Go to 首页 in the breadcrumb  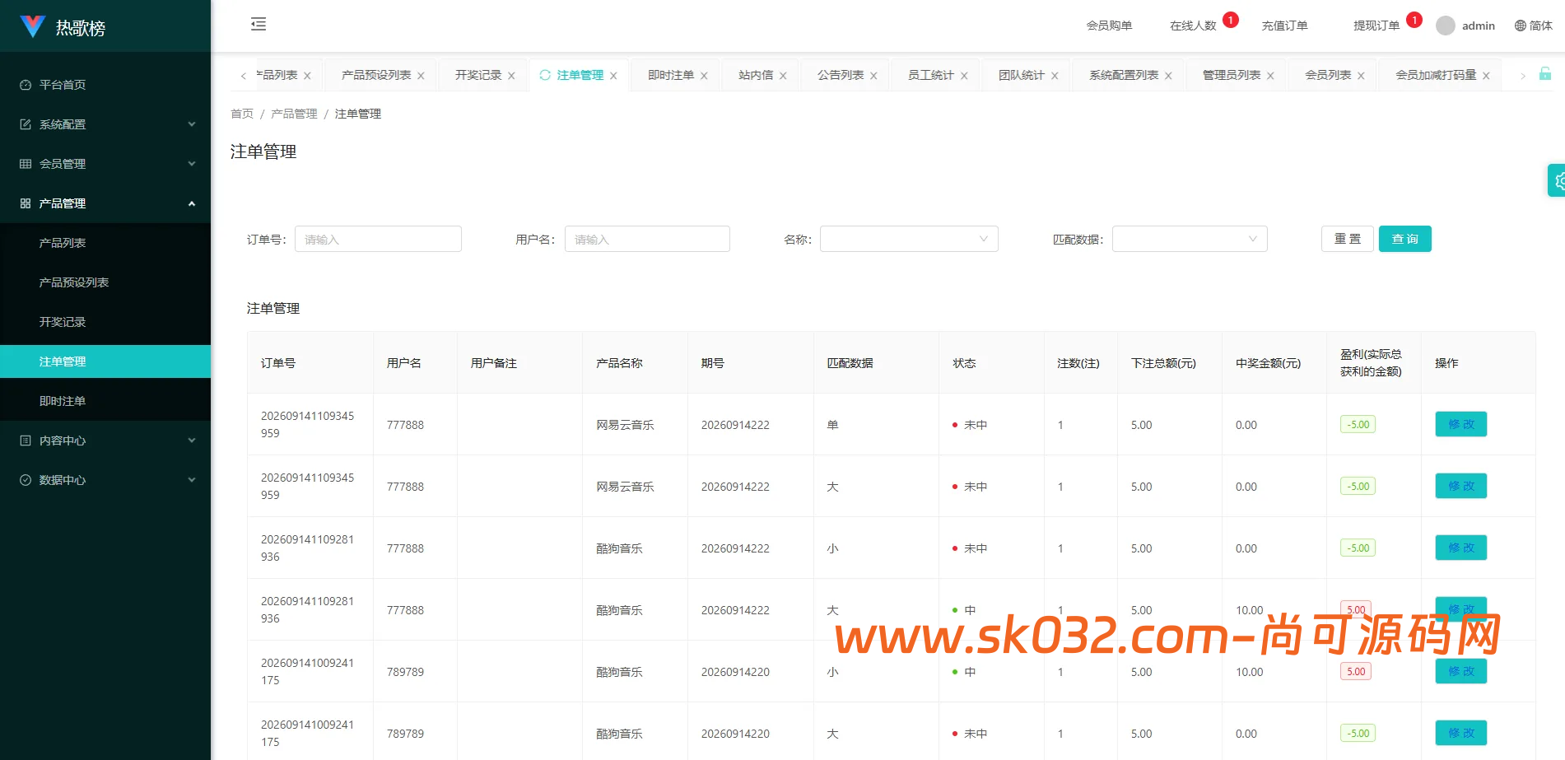click(242, 114)
